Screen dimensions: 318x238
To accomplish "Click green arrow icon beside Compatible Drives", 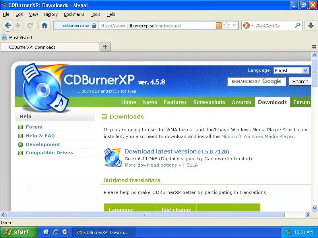I will (21, 153).
